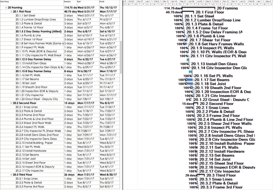Select task 20.1.16 Set PL Walls
The image size is (273, 190).
coord(28,75)
